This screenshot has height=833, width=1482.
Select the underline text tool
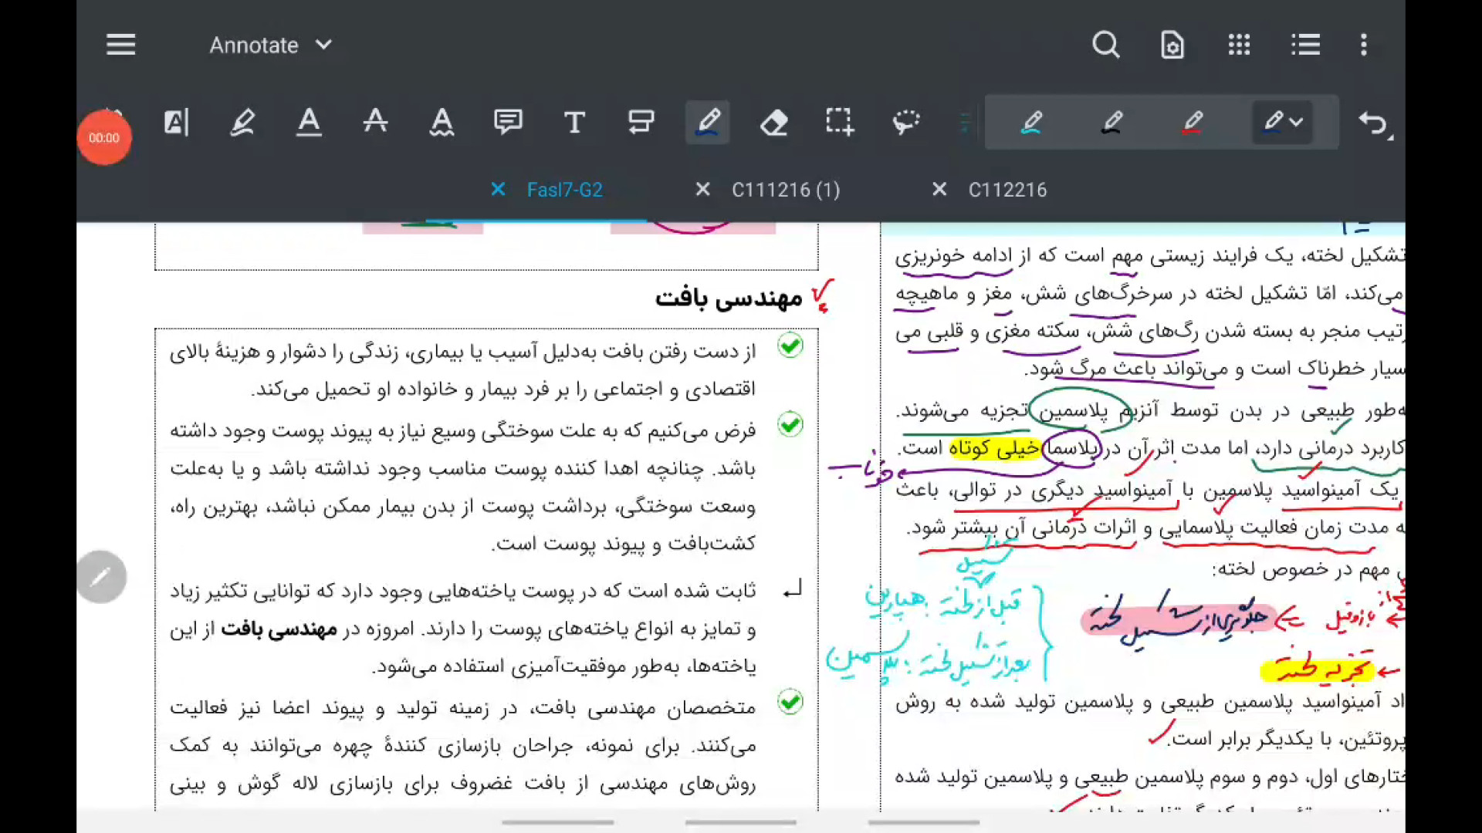click(309, 122)
